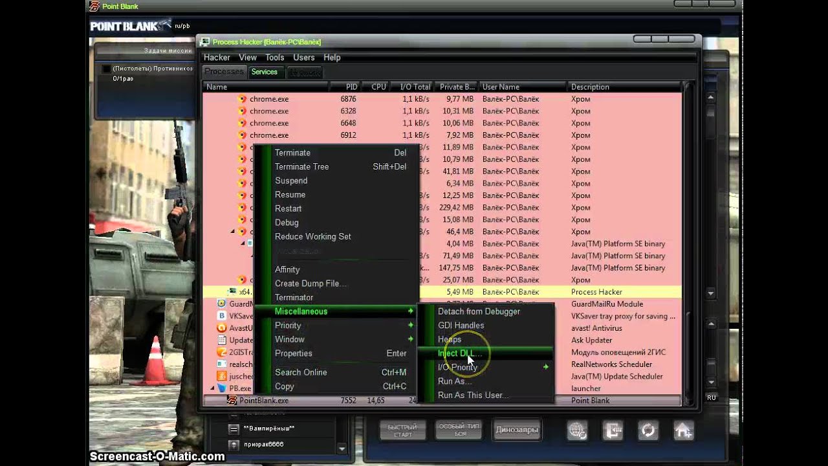Choose Terminate in the context menu
This screenshot has height=466, width=828.
coord(292,153)
